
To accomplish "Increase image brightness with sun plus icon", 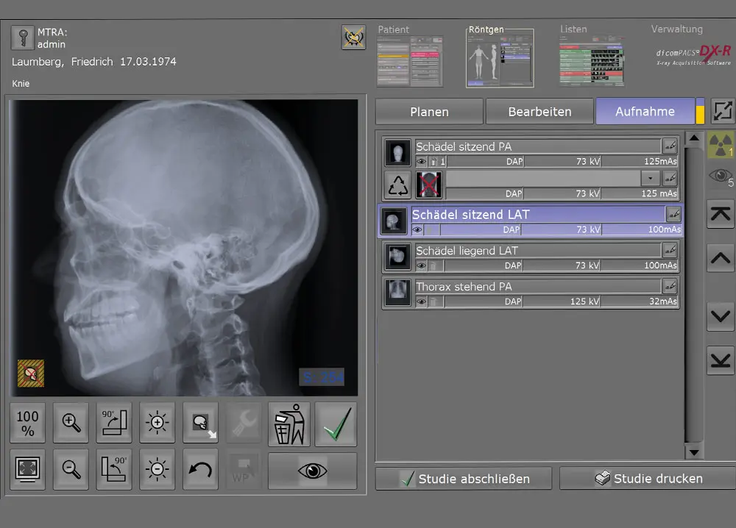I will point(157,423).
